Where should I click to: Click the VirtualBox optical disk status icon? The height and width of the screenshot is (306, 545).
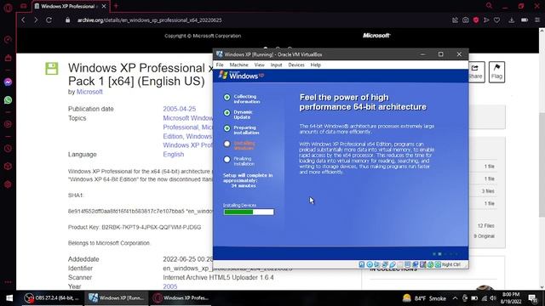point(370,264)
